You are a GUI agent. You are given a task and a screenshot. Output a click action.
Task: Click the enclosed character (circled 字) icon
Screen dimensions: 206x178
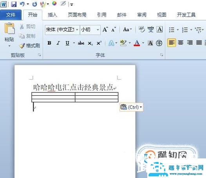[159, 43]
